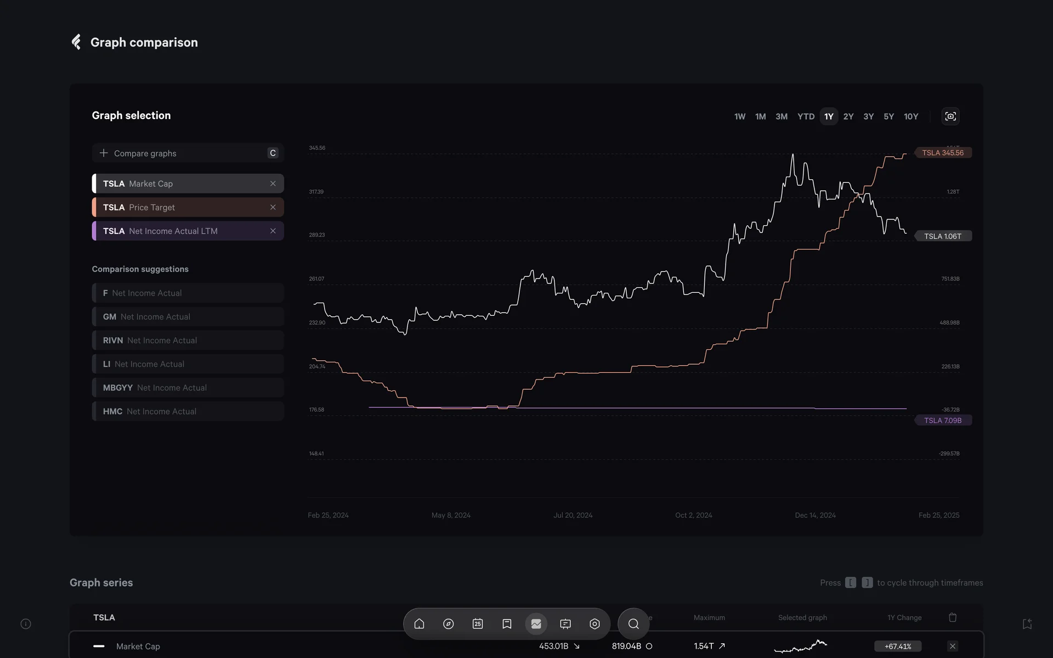The width and height of the screenshot is (1053, 658).
Task: Open the compass explore icon
Action: tap(448, 624)
